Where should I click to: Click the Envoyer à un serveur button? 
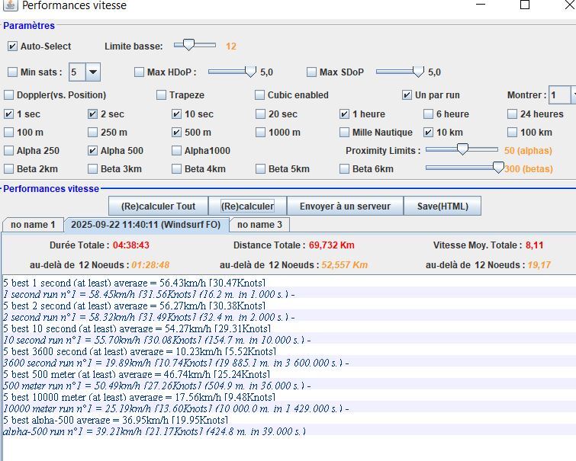tap(345, 206)
